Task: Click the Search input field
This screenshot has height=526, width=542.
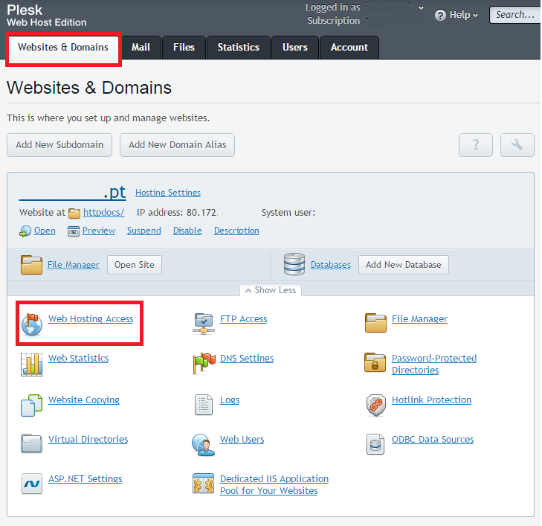Action: tap(514, 15)
